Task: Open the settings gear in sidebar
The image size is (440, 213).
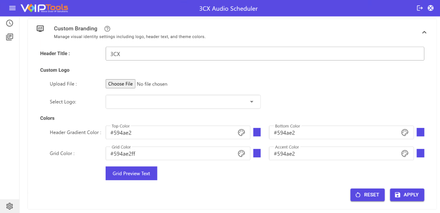Action: point(9,206)
